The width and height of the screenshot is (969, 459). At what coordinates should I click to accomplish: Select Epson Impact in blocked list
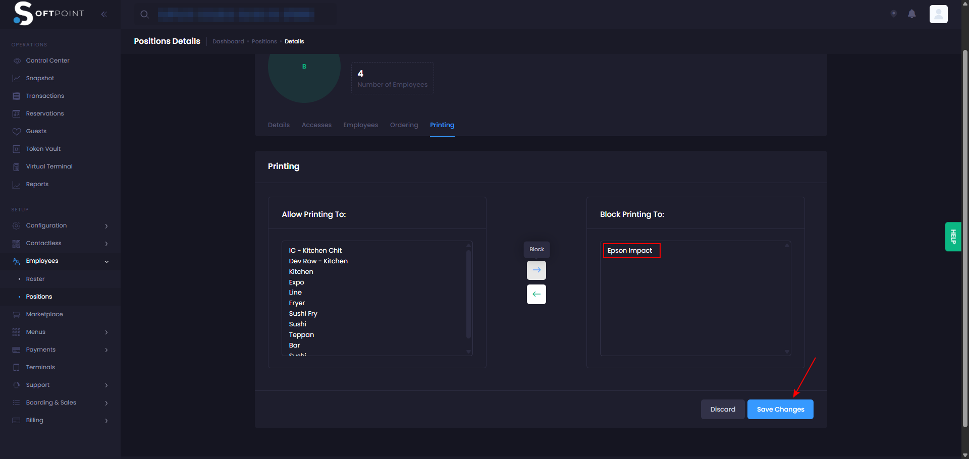(629, 251)
